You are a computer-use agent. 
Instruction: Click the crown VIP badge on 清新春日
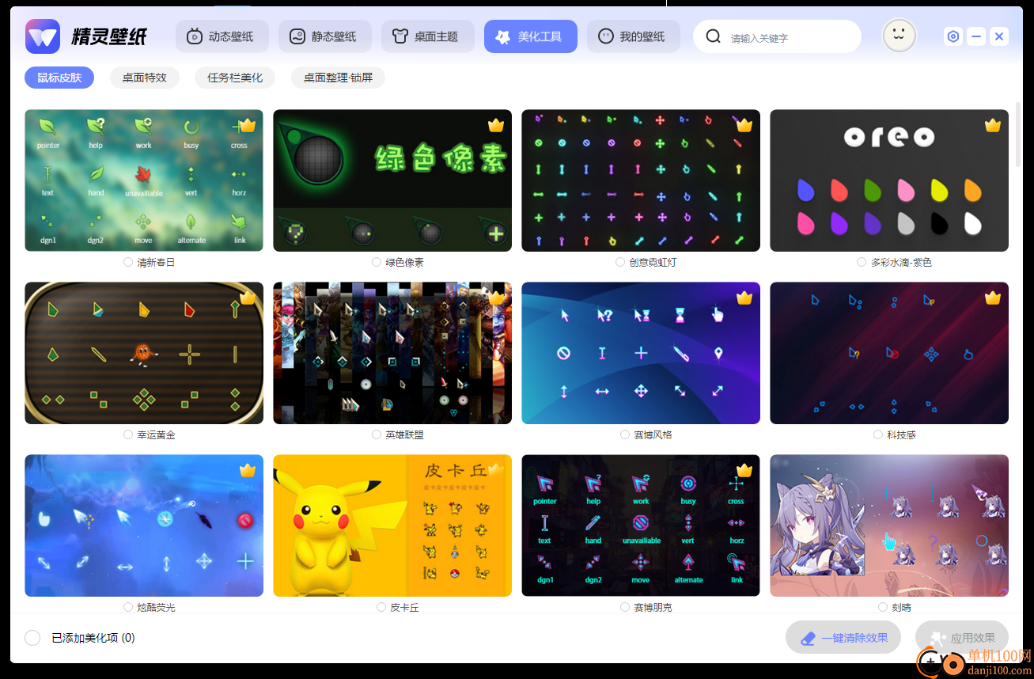248,125
